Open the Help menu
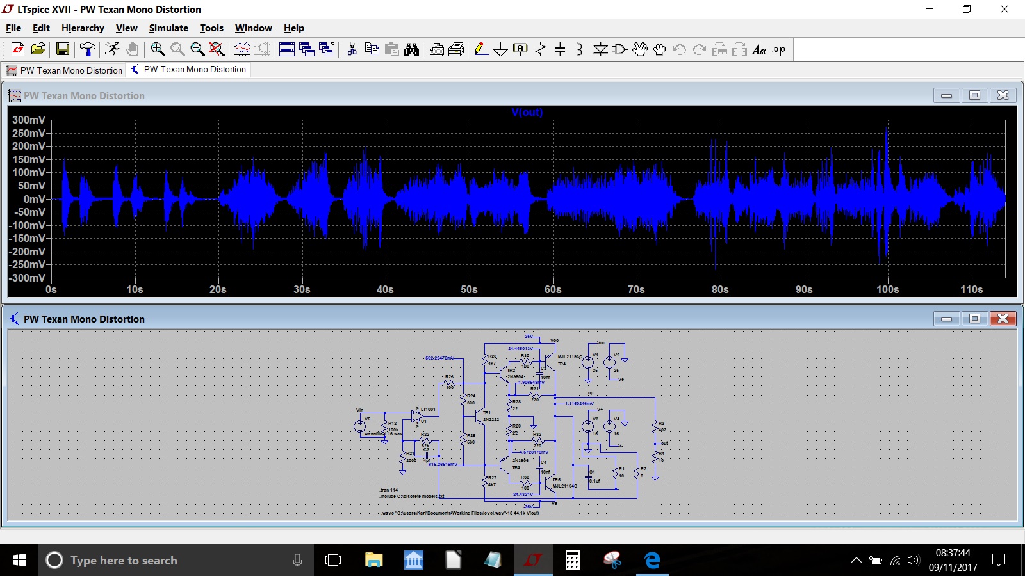This screenshot has height=576, width=1025. [294, 28]
